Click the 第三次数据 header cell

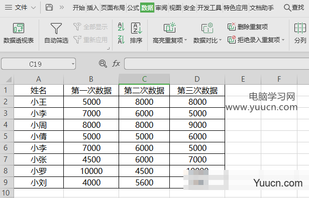[197, 90]
